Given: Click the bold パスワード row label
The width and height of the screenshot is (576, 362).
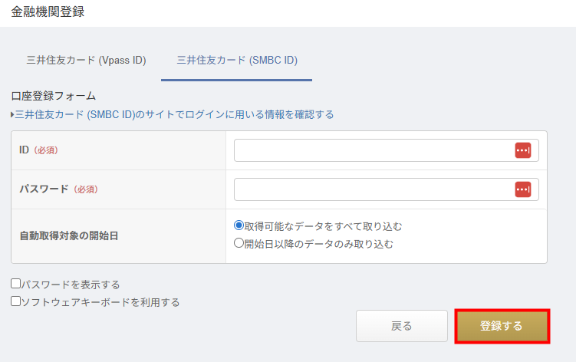Looking at the screenshot, I should 44,189.
